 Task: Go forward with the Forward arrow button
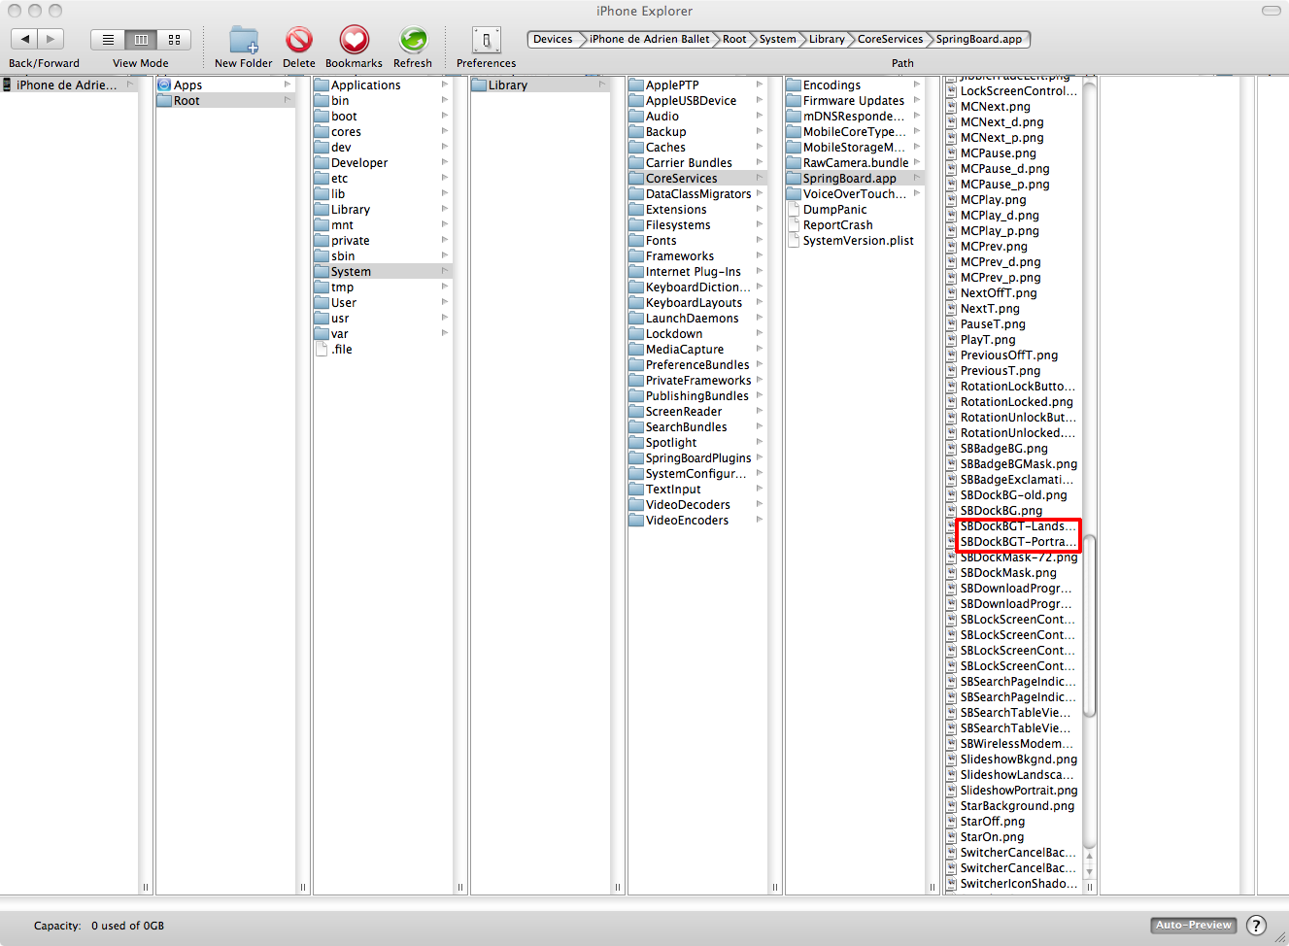click(x=51, y=40)
